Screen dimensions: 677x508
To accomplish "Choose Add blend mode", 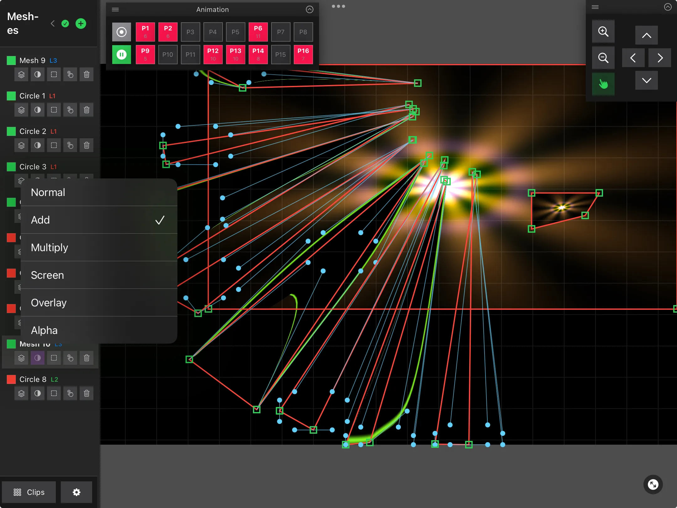I will pyautogui.click(x=99, y=220).
